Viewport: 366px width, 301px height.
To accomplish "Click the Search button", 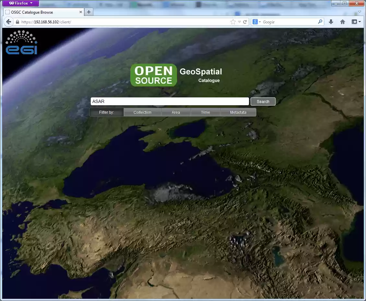I will (x=263, y=101).
